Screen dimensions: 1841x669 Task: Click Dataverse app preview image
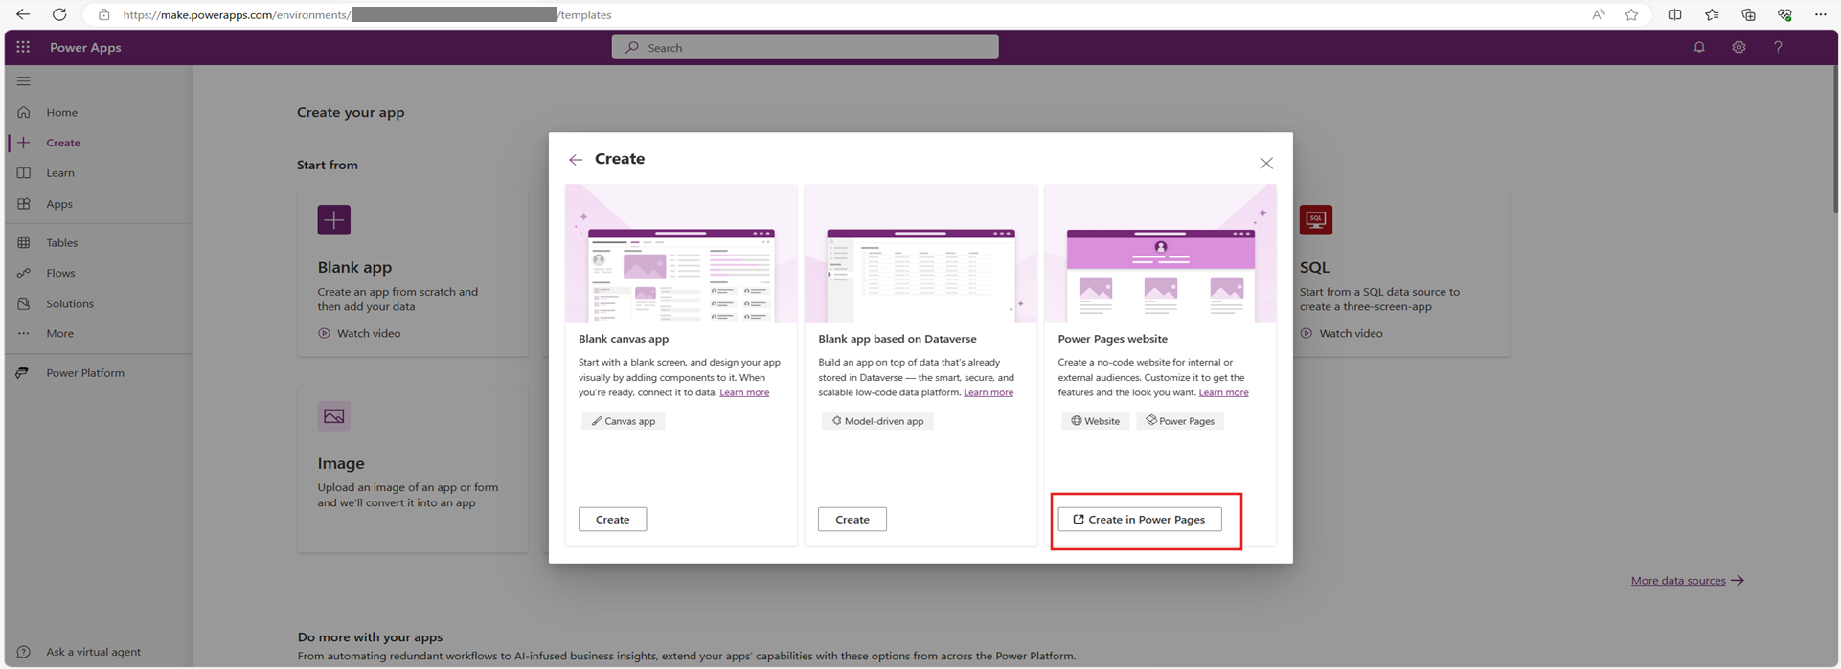(x=920, y=254)
